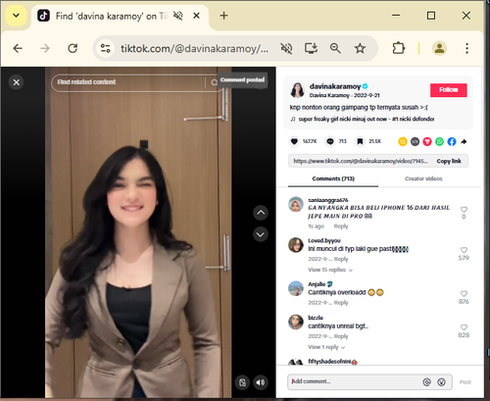Click the sound muted icon in address bar
490x401 pixels.
pos(286,48)
